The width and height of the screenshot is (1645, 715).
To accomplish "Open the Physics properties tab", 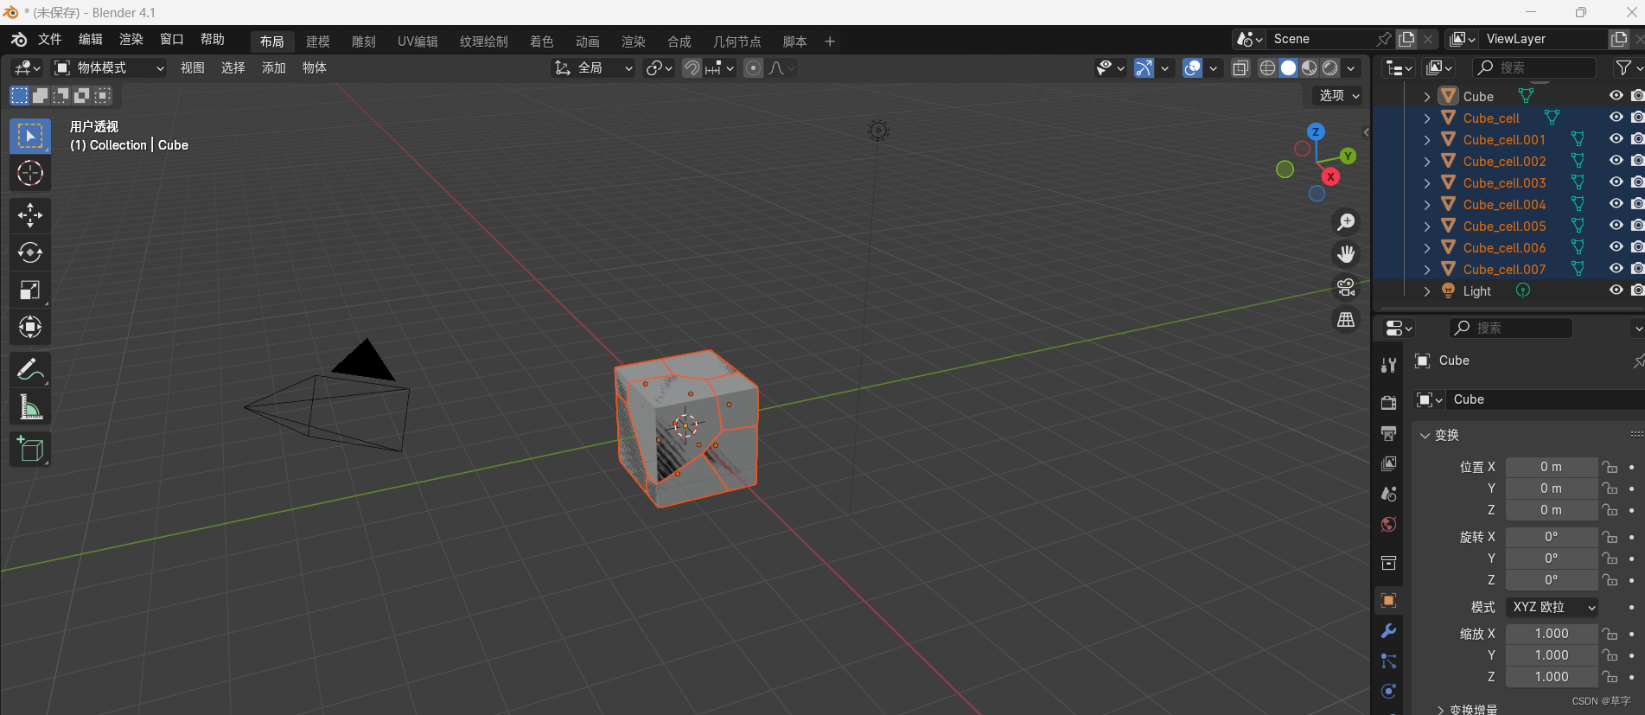I will pyautogui.click(x=1388, y=691).
